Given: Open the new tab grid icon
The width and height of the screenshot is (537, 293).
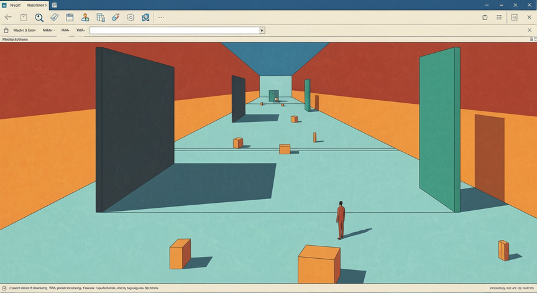Looking at the screenshot, I should [55, 5].
